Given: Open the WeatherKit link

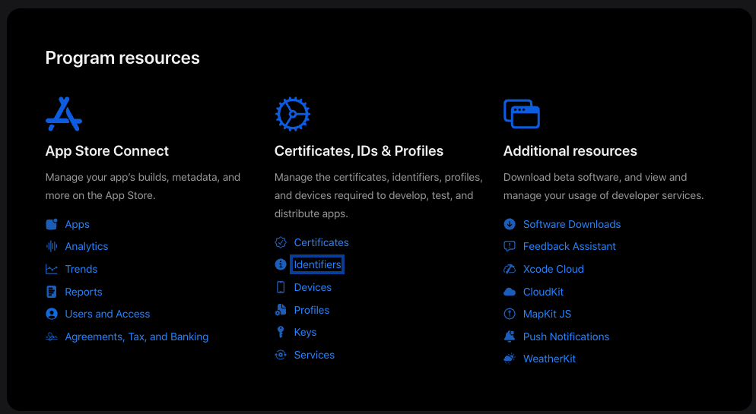Looking at the screenshot, I should click(x=550, y=359).
